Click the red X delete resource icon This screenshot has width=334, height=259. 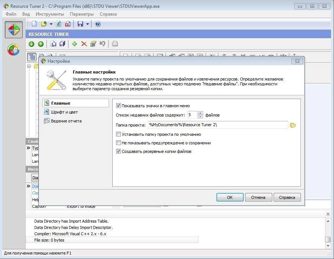tap(84, 44)
